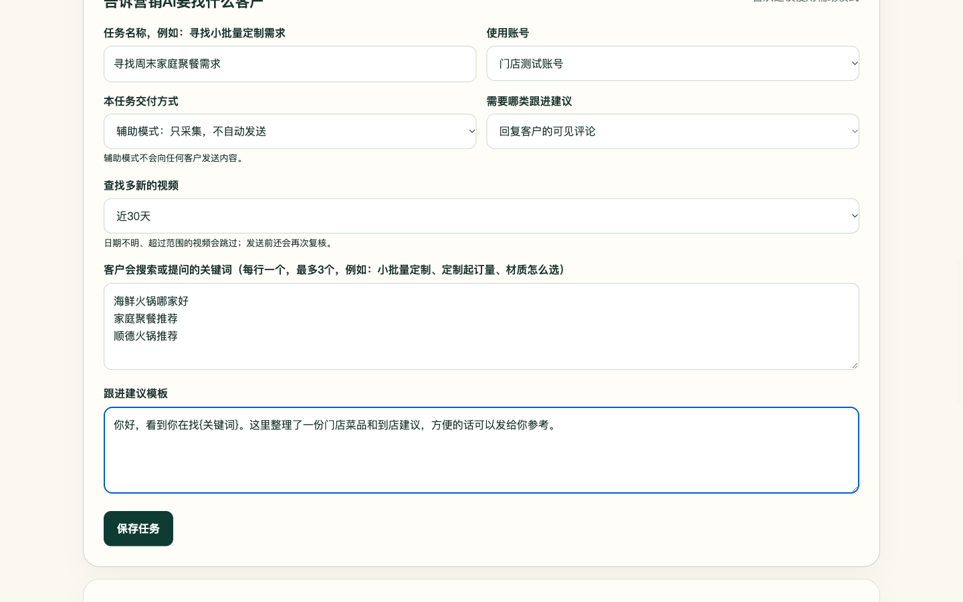Click the 客户会搜索或提问的关键词 label
Image resolution: width=963 pixels, height=602 pixels.
(x=336, y=270)
